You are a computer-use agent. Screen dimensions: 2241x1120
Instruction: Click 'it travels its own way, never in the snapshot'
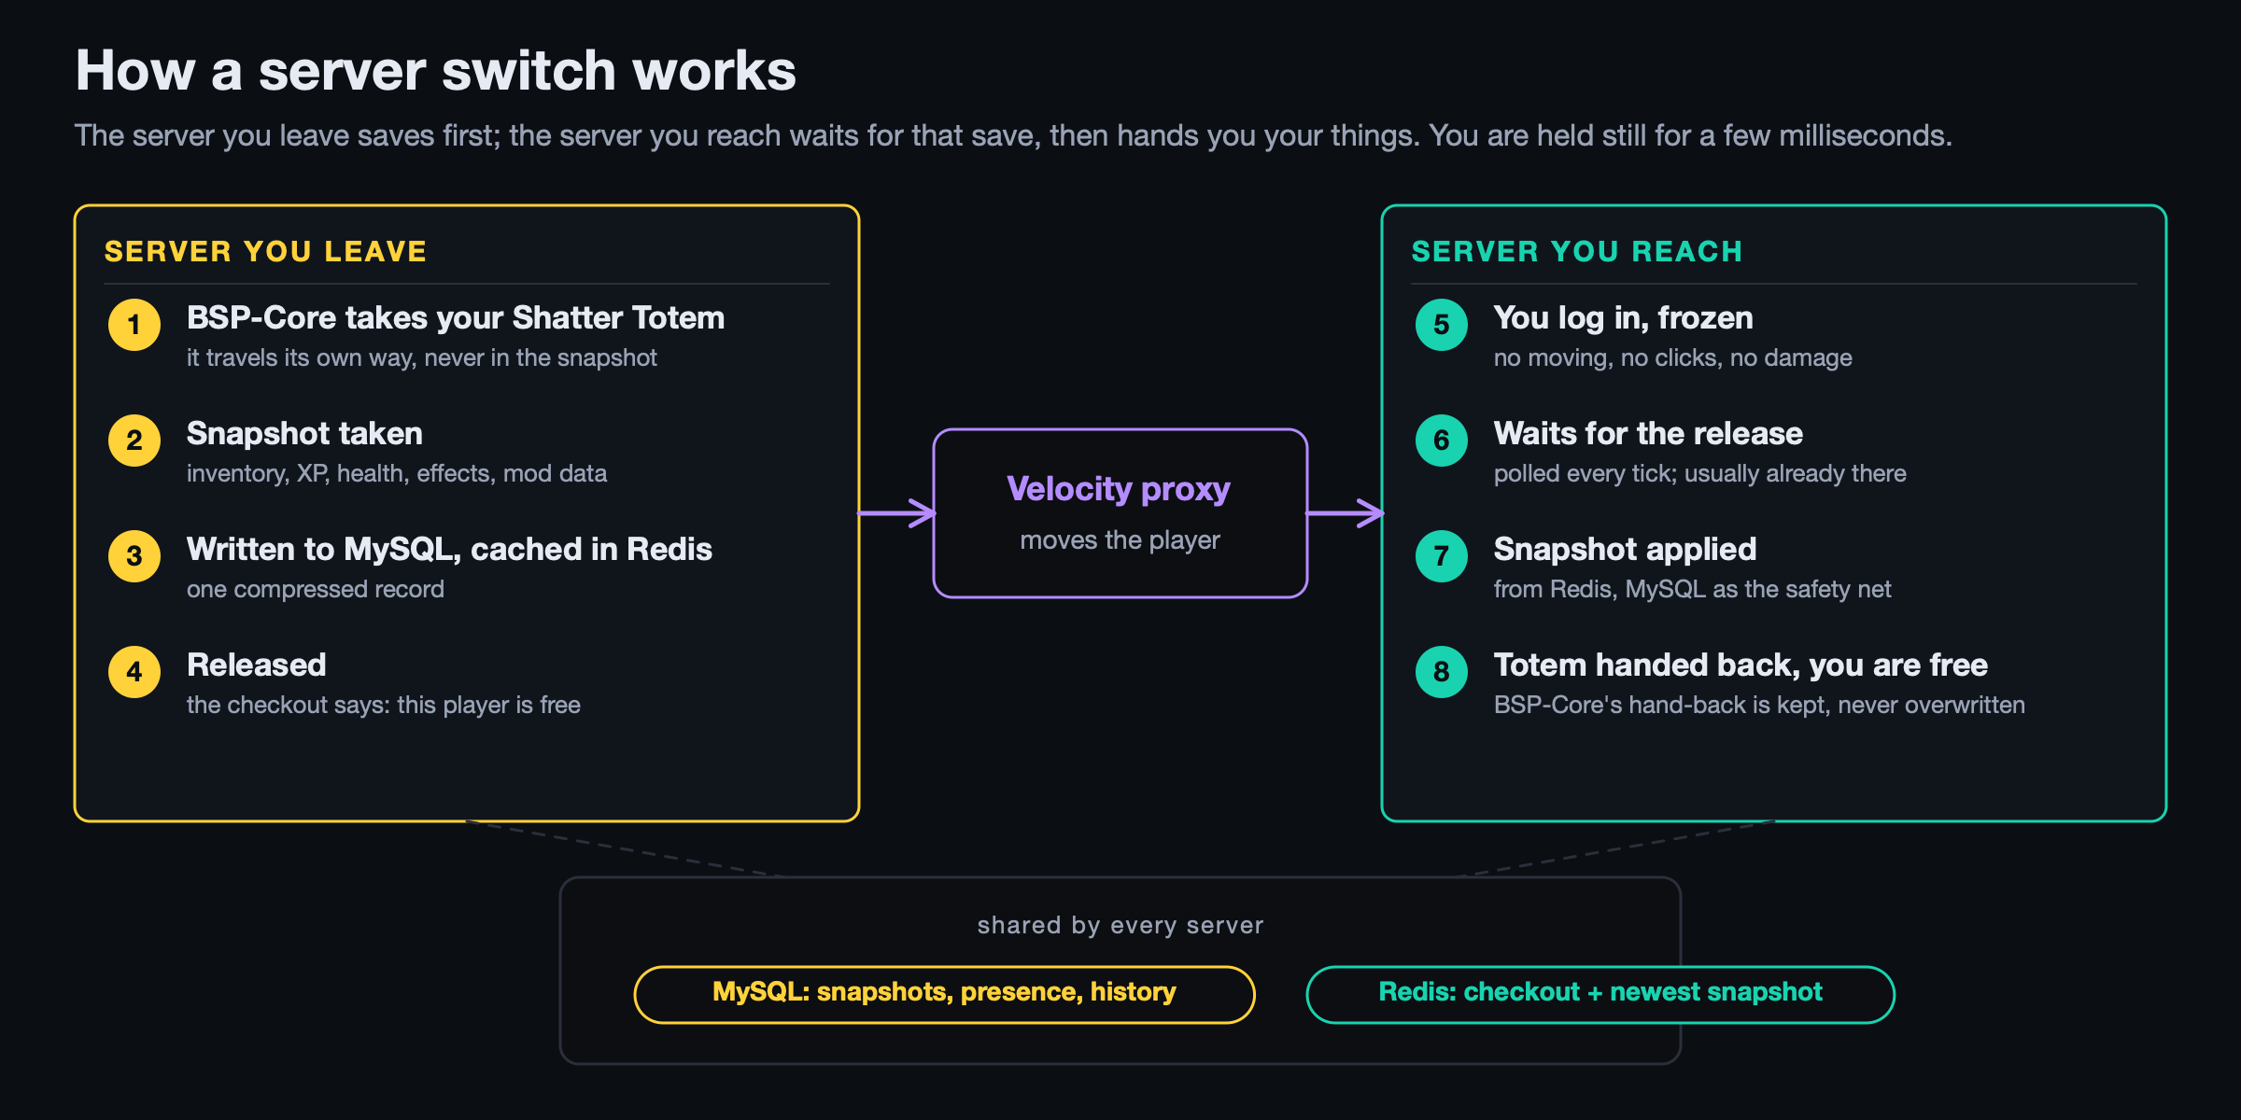(422, 357)
